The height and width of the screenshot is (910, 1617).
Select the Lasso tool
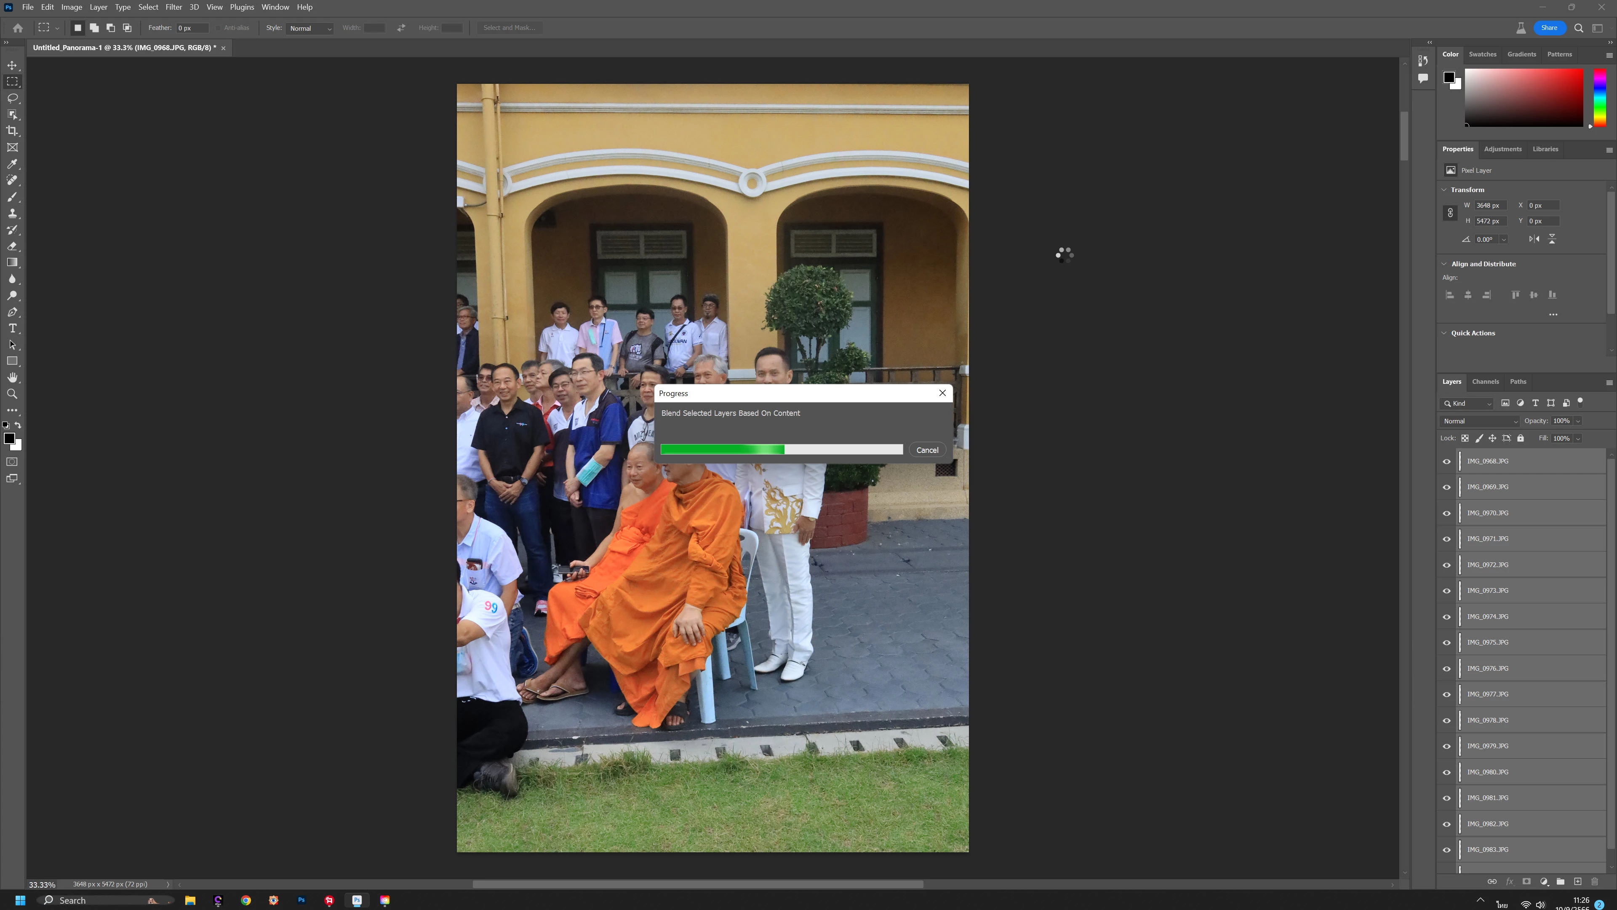coord(12,99)
